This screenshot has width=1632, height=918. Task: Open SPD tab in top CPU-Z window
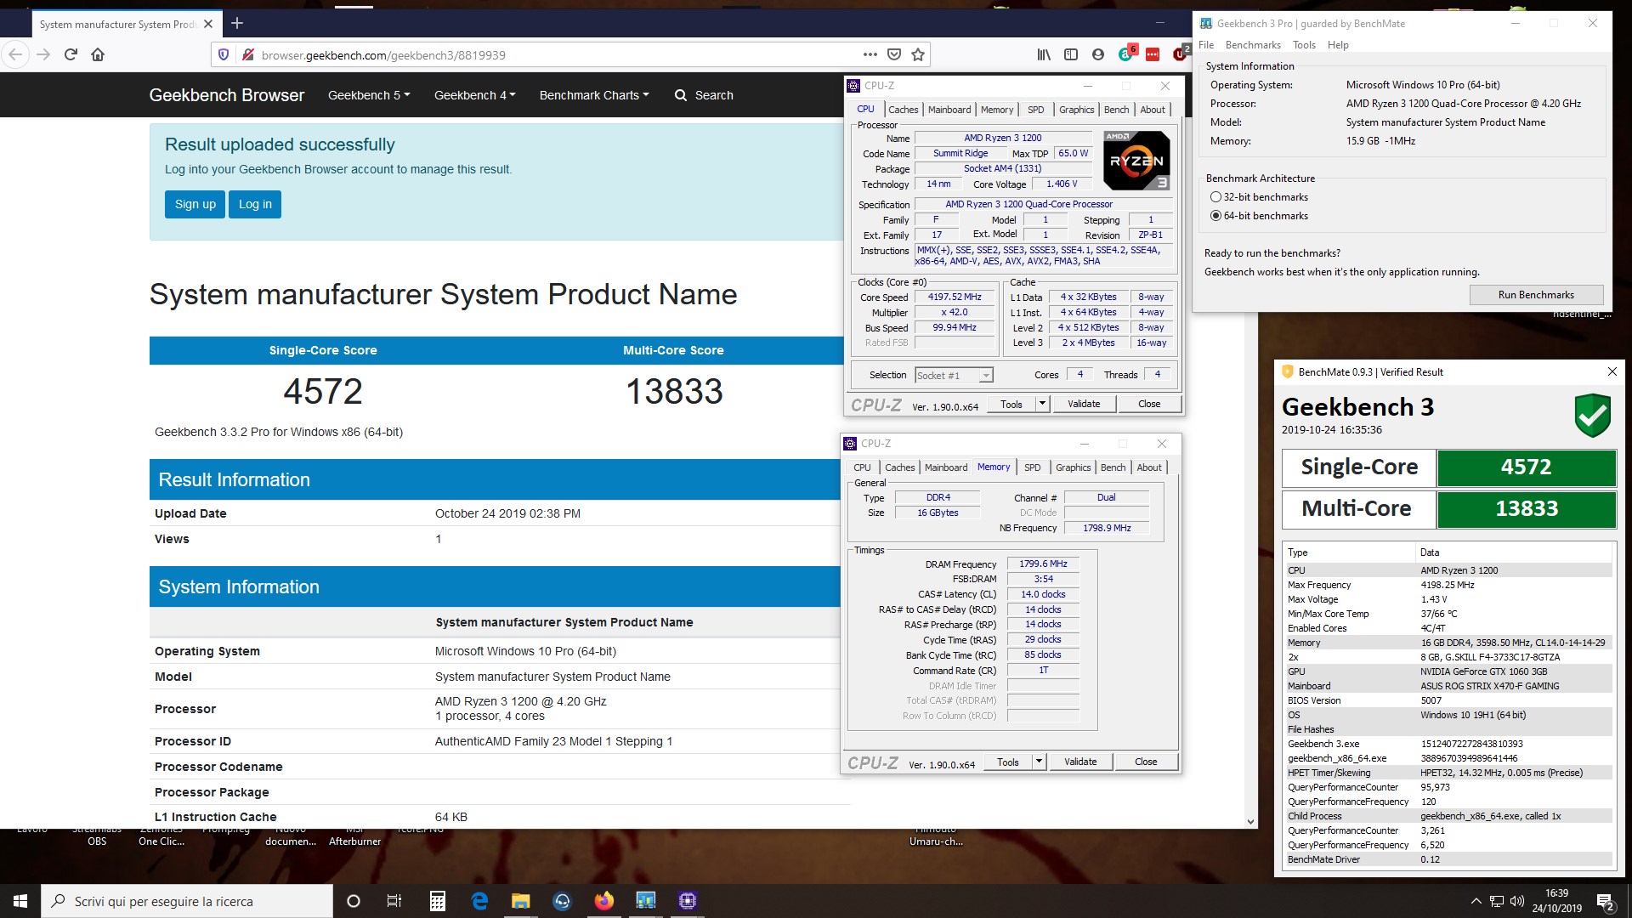1035,110
